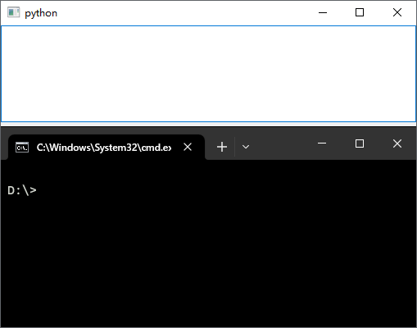Click the cmd.exe icon in the terminal tab
This screenshot has width=417, height=328.
tap(22, 148)
